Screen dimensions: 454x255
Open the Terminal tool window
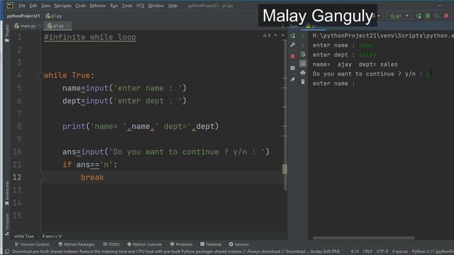(x=211, y=244)
